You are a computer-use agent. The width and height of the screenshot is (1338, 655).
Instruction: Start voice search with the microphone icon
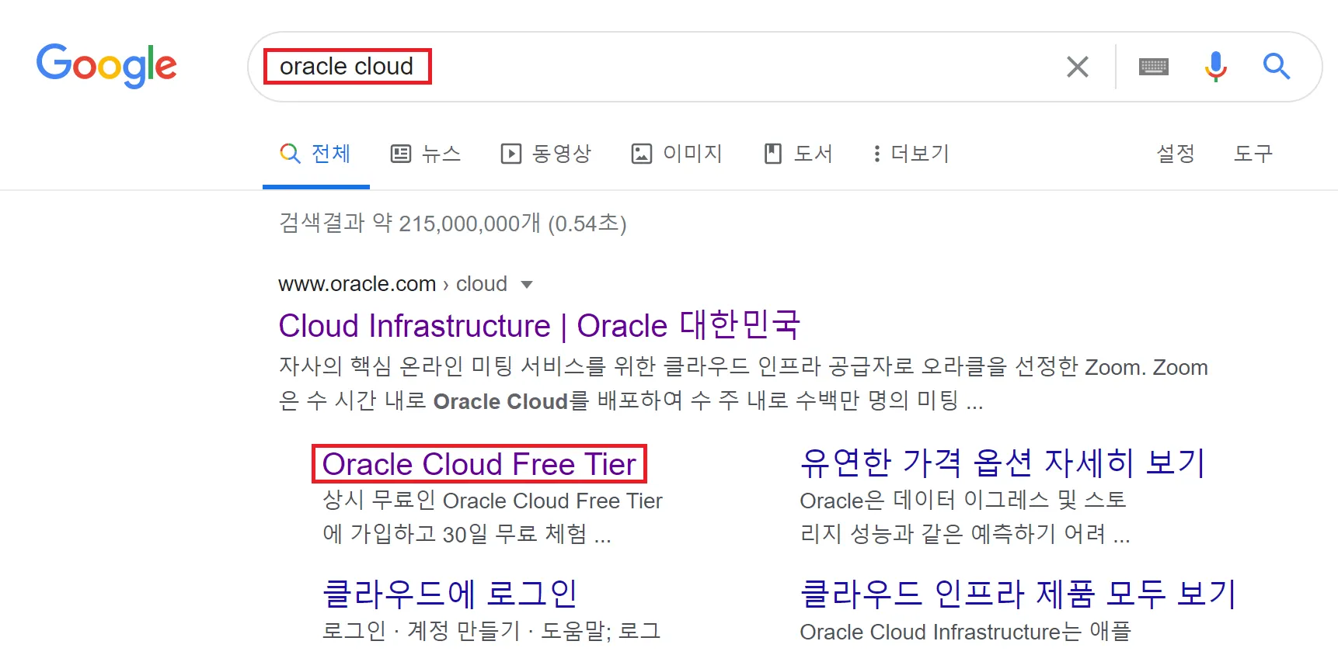point(1215,67)
